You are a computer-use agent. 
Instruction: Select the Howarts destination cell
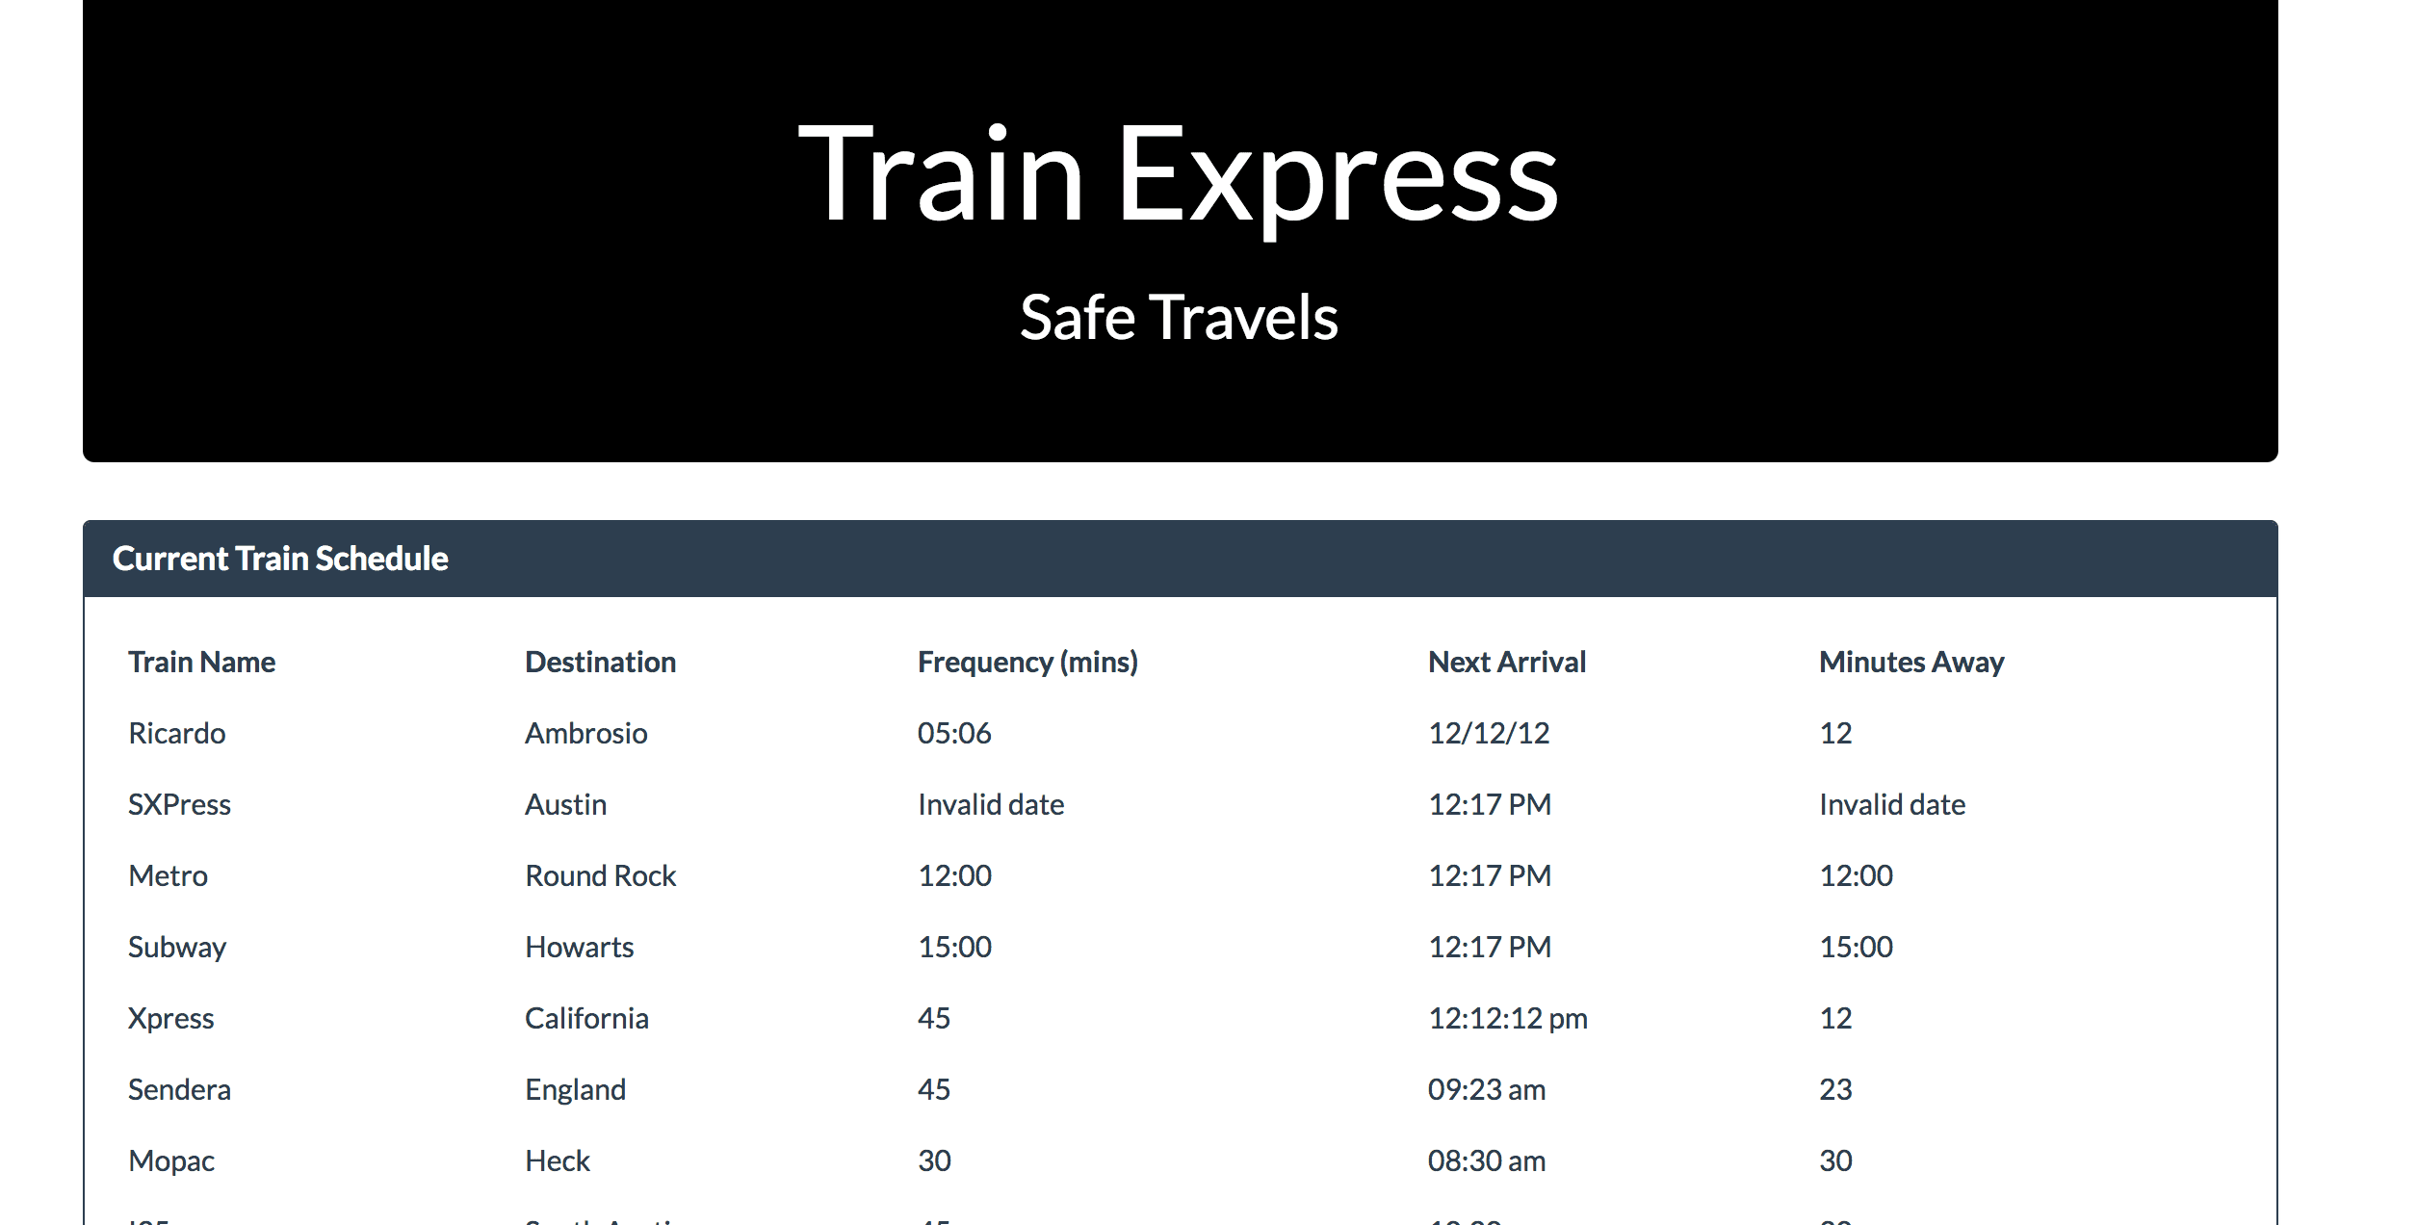pyautogui.click(x=579, y=948)
